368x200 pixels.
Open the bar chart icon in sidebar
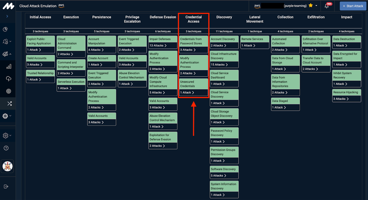point(9,66)
